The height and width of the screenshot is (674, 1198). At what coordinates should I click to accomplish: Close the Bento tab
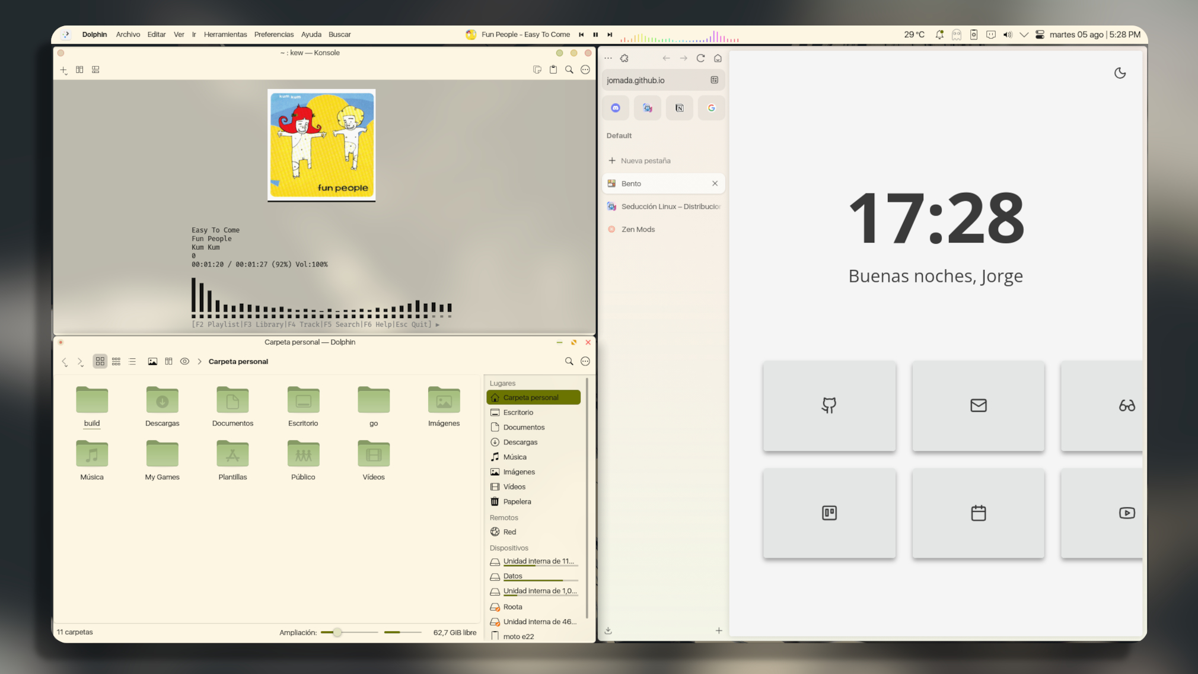715,183
